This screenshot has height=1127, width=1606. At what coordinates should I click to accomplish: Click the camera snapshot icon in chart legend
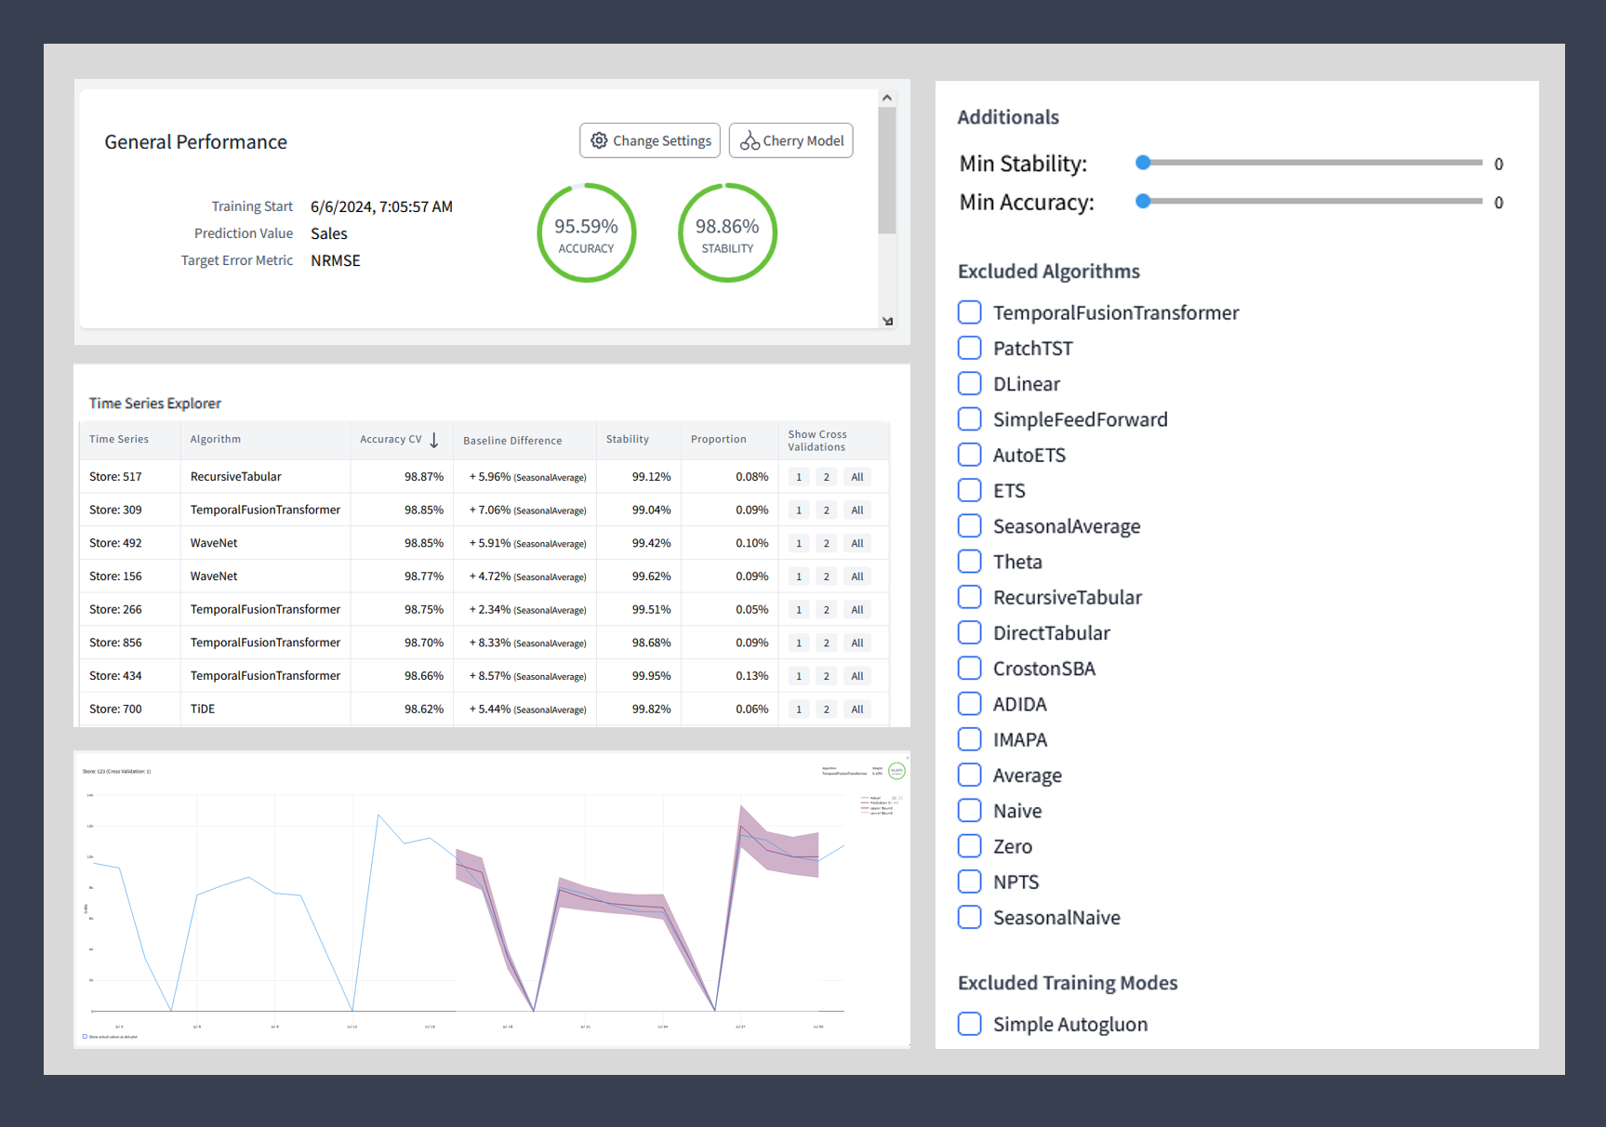coord(894,798)
